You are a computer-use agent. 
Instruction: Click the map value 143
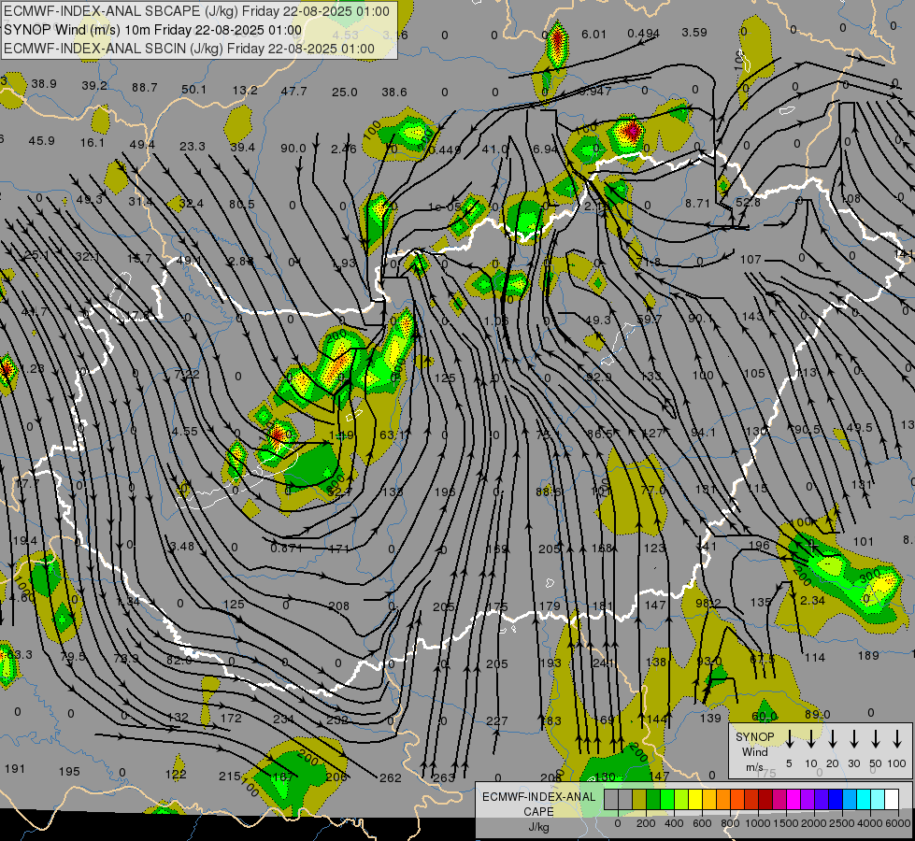[752, 316]
